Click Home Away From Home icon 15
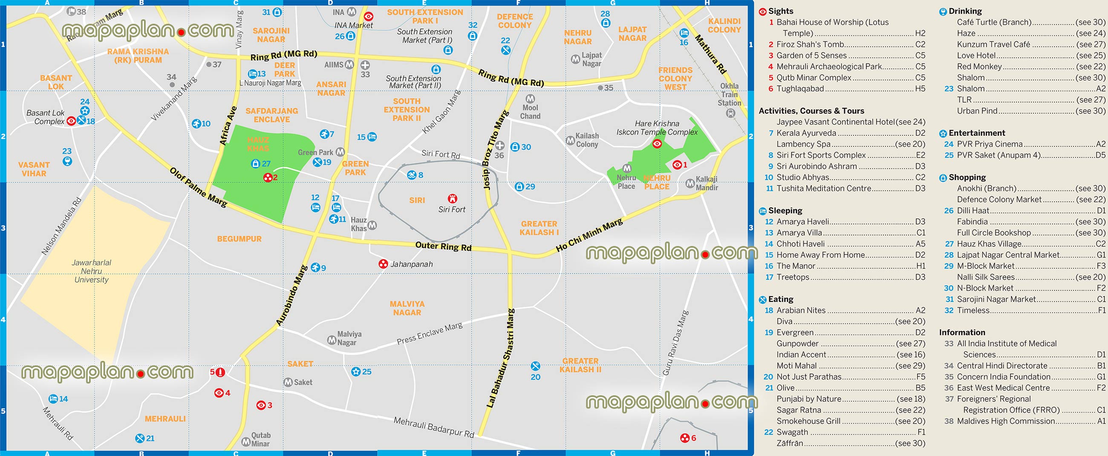This screenshot has height=456, width=1108. (x=372, y=137)
